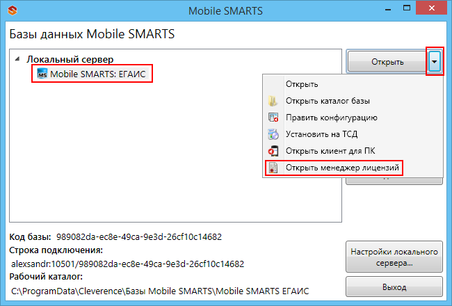452x306 pixels.
Task: Select Установить на ТСД menu entry
Action: point(353,134)
